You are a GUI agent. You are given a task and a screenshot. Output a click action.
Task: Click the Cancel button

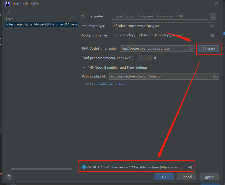click(186, 177)
